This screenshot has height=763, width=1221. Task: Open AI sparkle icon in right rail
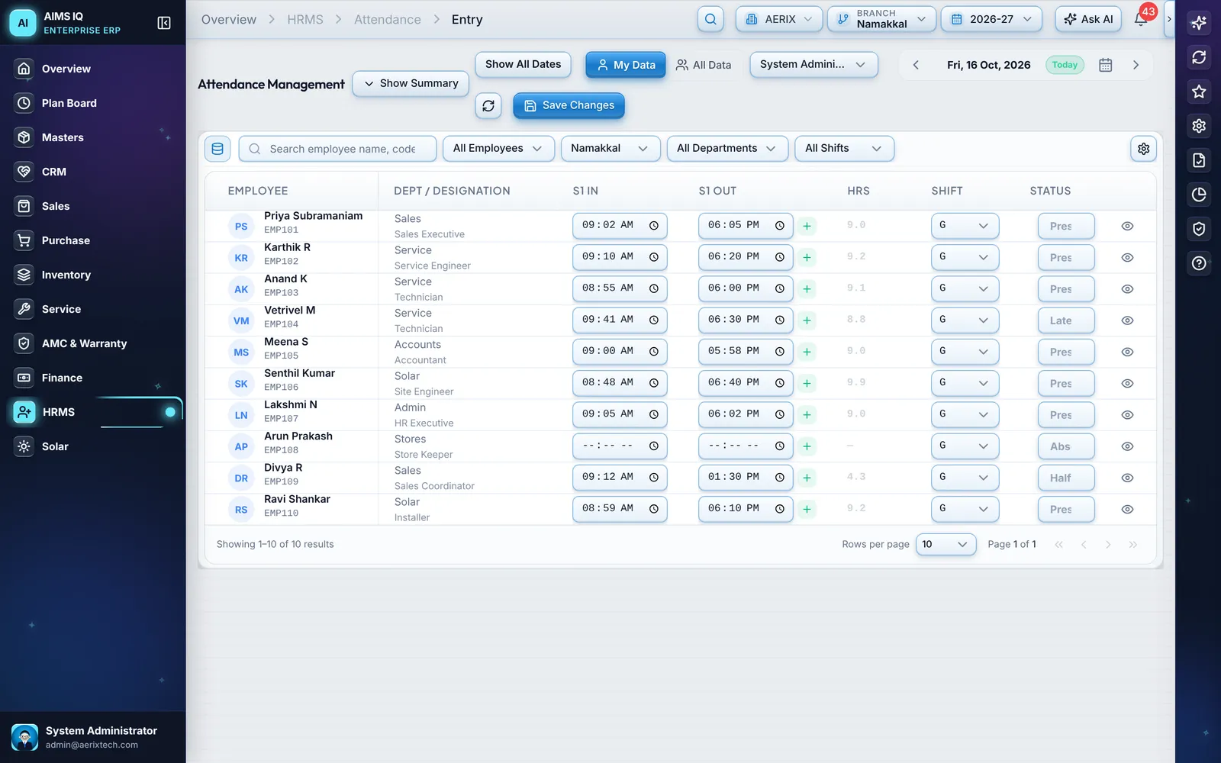1199,23
